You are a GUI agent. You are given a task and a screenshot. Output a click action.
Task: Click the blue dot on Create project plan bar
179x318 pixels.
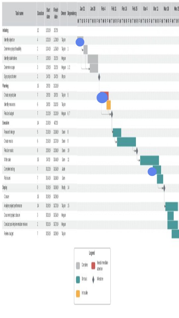click(x=102, y=97)
